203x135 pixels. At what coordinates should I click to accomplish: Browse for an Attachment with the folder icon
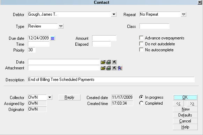103,68
